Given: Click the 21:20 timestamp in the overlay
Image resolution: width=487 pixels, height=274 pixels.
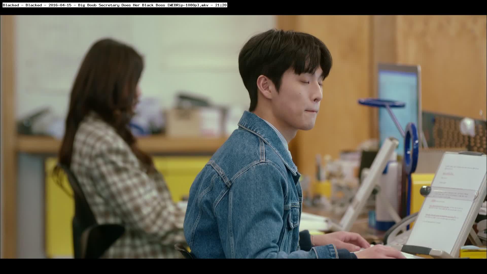Looking at the screenshot, I should [x=221, y=5].
